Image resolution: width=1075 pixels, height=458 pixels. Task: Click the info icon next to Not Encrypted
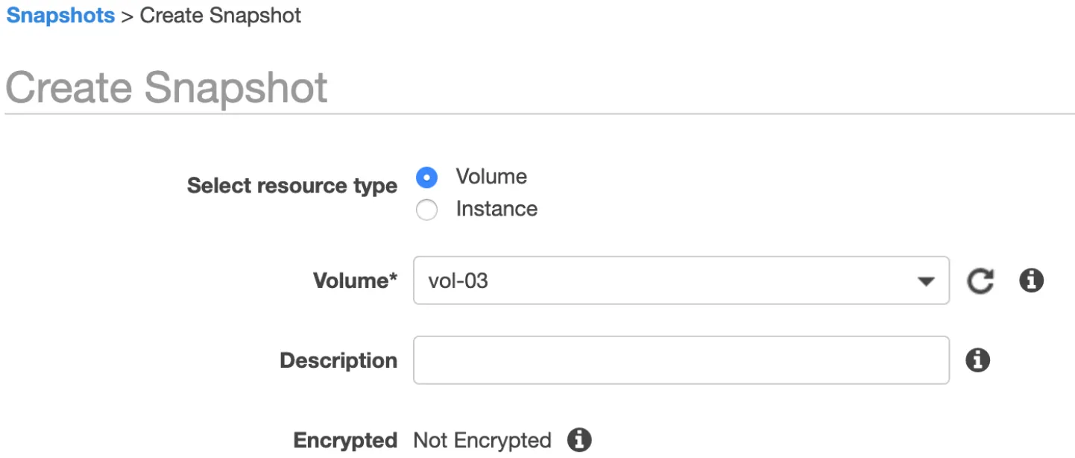coord(579,440)
